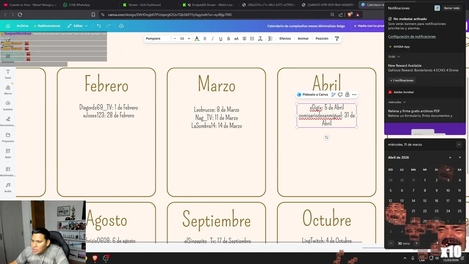Lock the selected text element
The width and height of the screenshot is (469, 264).
pos(347,95)
